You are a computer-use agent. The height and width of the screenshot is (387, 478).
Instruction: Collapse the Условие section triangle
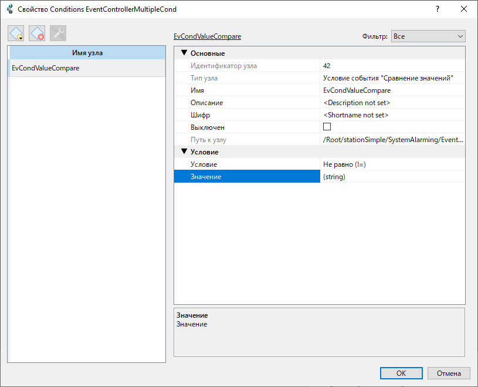[x=184, y=152]
